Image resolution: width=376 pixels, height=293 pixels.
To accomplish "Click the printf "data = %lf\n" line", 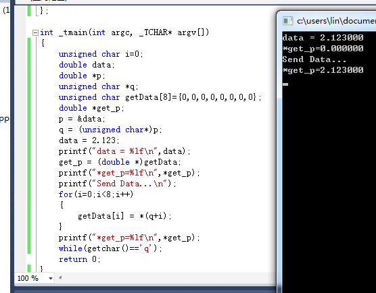I will [x=124, y=151].
